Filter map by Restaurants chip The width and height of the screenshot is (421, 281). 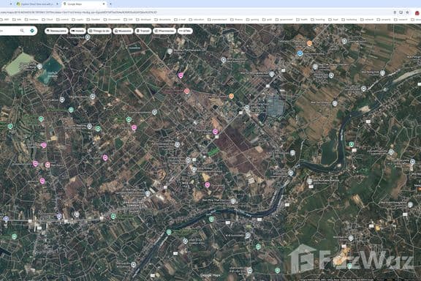coord(57,31)
